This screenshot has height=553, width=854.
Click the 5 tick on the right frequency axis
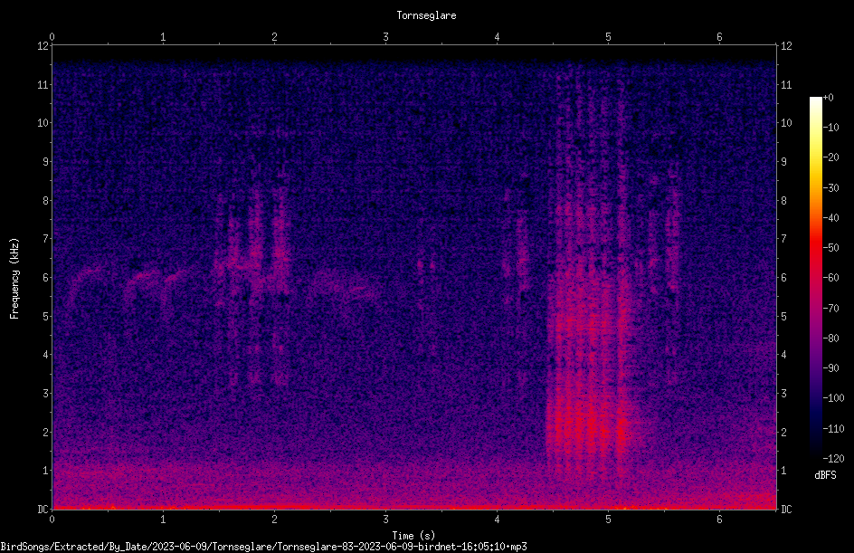point(783,316)
